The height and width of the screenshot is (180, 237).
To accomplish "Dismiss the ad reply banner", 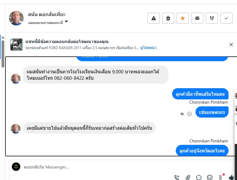I will click(x=231, y=45).
